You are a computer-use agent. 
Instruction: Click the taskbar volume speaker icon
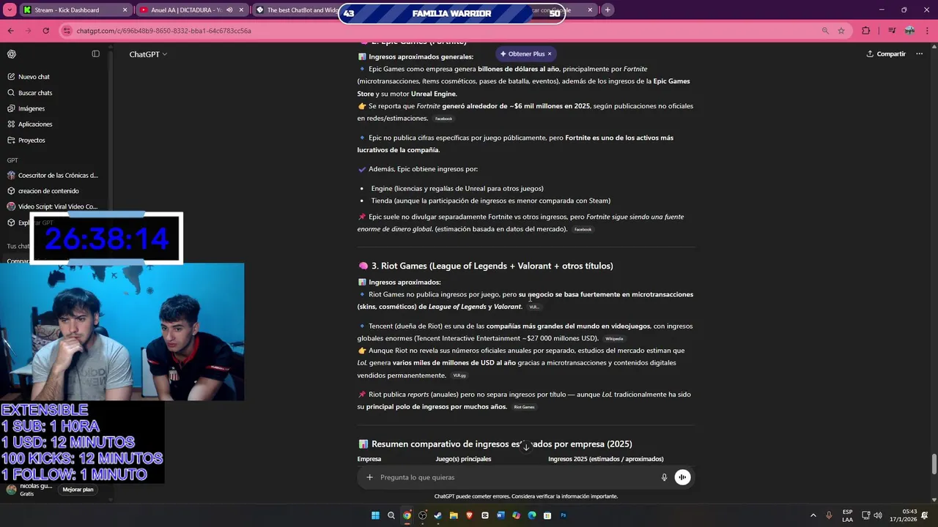878,515
